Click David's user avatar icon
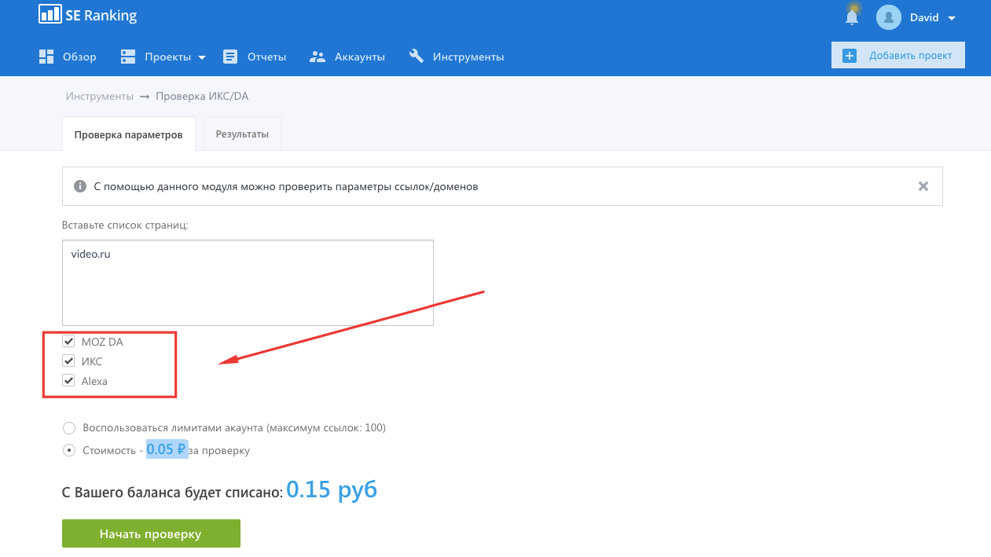Viewport: 991px width, 557px height. click(888, 17)
